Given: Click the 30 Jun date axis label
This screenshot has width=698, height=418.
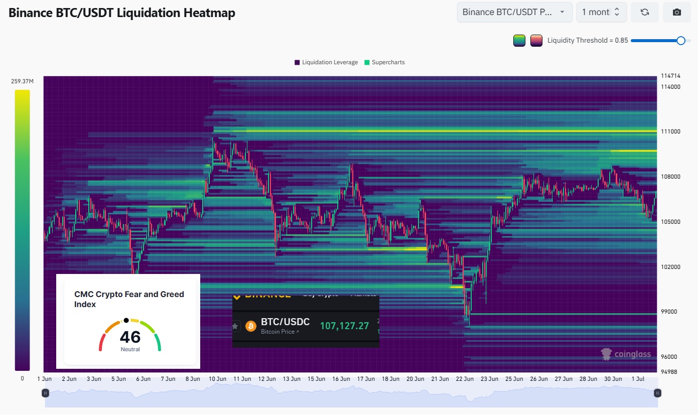Looking at the screenshot, I should [x=613, y=379].
